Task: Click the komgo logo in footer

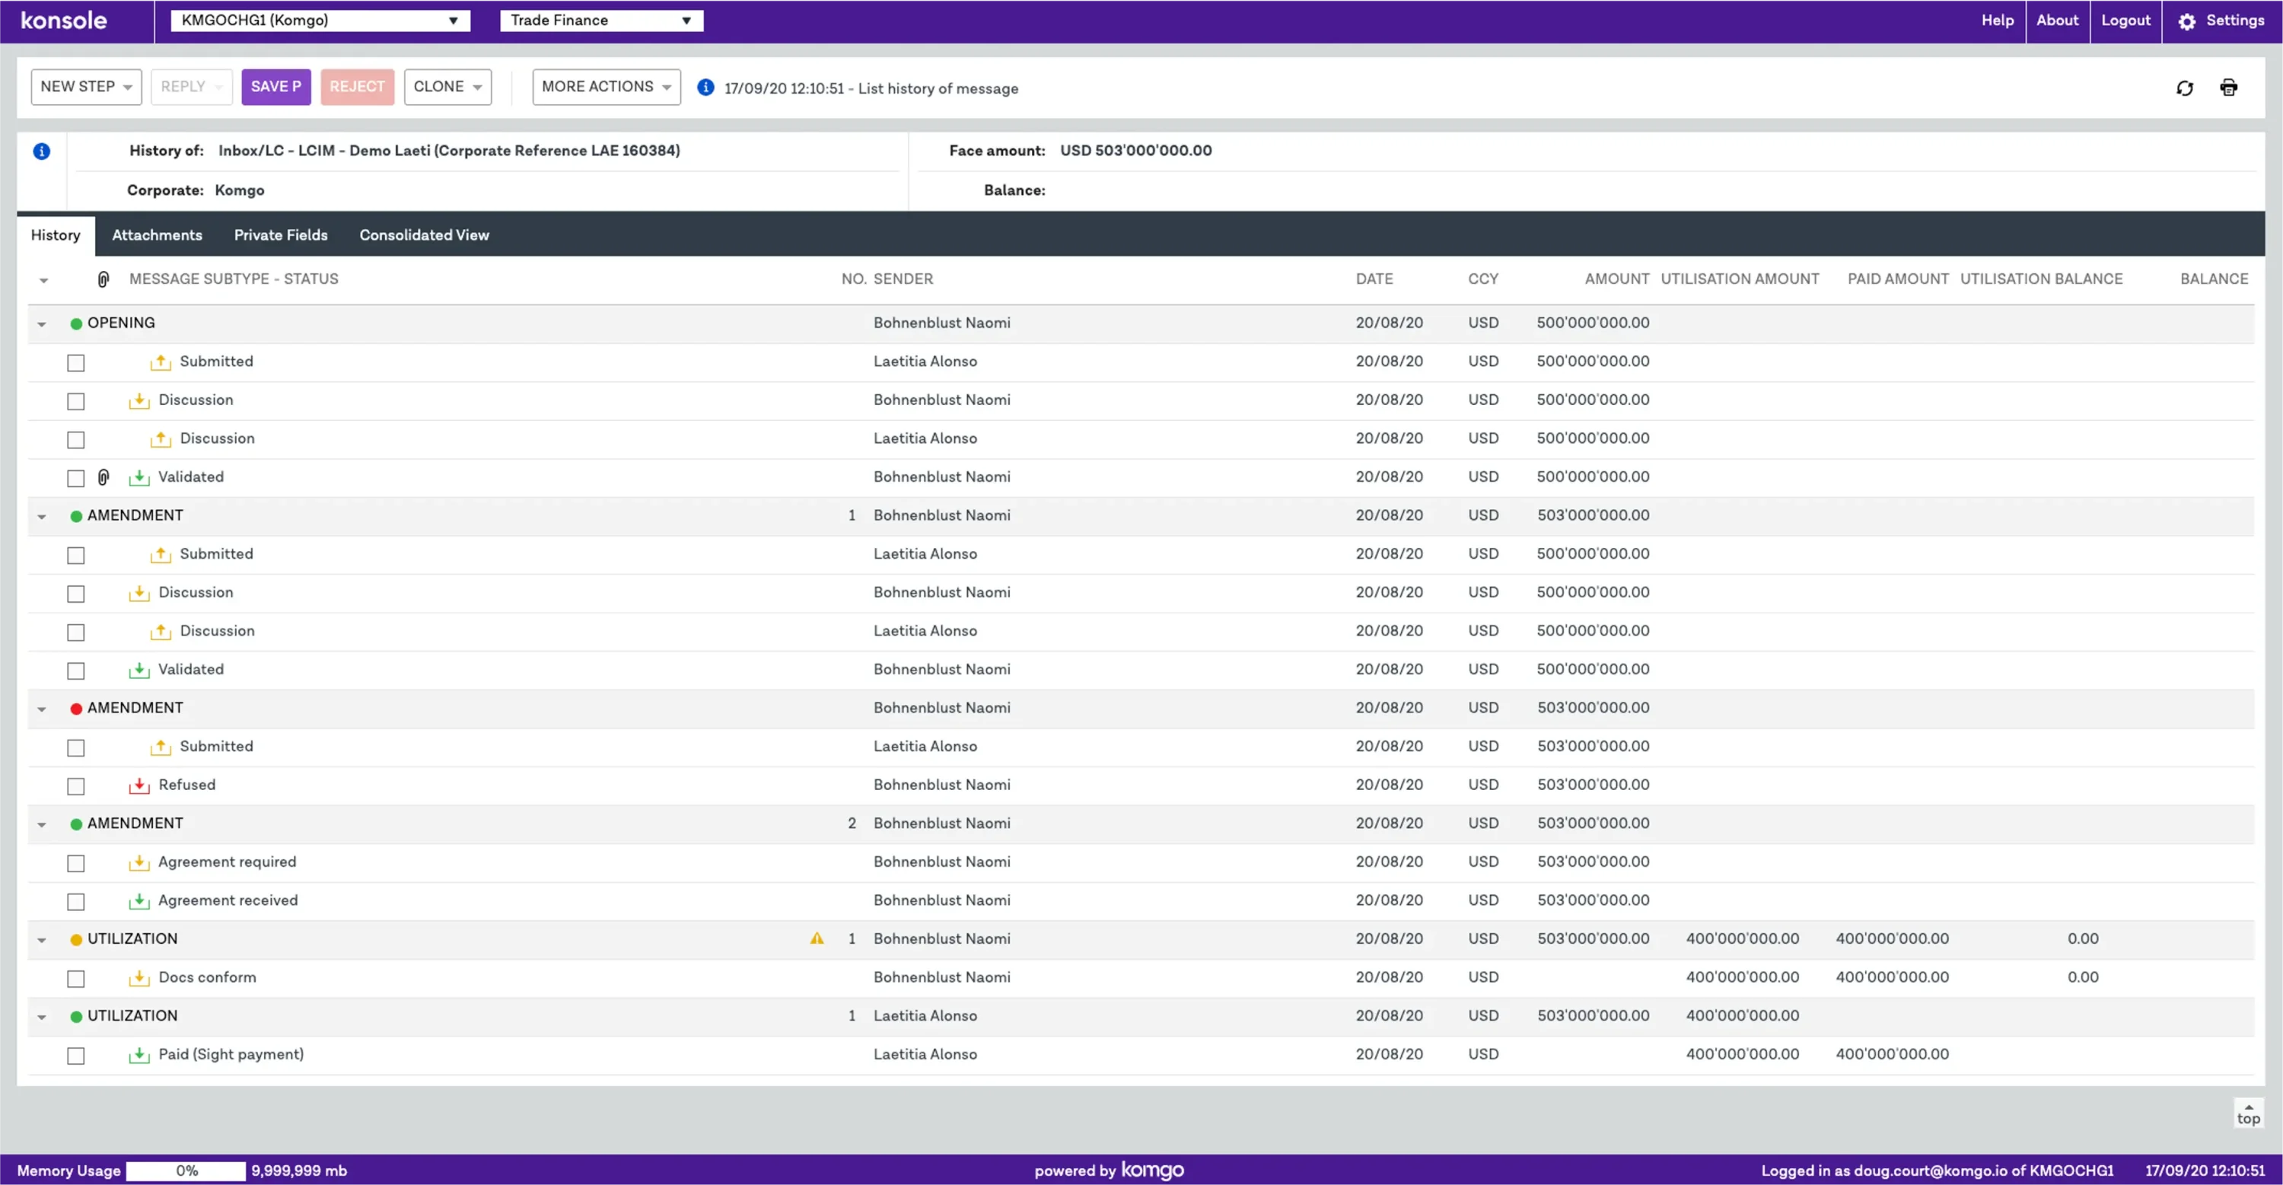Action: tap(1152, 1171)
